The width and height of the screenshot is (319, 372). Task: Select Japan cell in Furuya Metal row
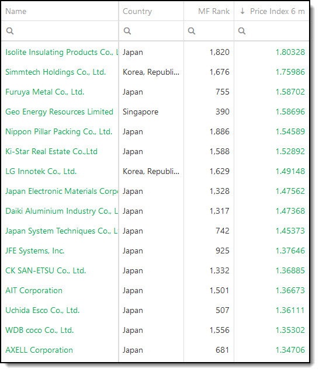pos(133,92)
